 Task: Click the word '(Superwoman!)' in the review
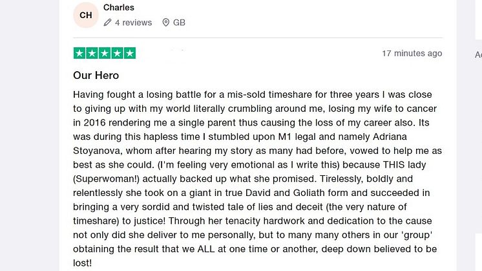click(107, 179)
